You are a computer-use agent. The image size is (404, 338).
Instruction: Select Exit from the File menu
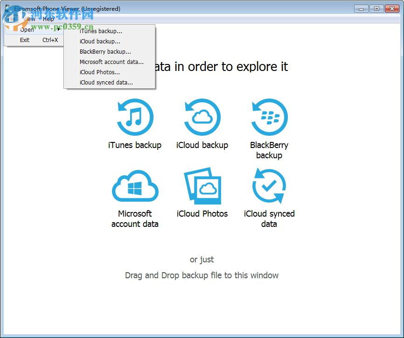click(x=24, y=40)
